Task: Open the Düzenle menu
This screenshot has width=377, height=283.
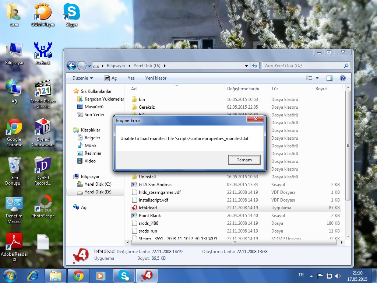Action: point(82,78)
